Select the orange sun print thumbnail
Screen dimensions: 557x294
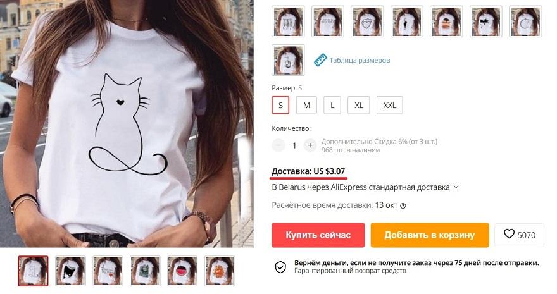(220, 271)
